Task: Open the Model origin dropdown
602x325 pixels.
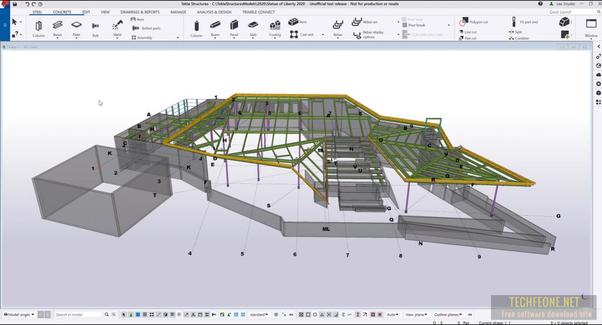Action: (19, 314)
